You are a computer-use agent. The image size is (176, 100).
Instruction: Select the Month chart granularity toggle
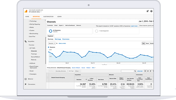point(152,43)
